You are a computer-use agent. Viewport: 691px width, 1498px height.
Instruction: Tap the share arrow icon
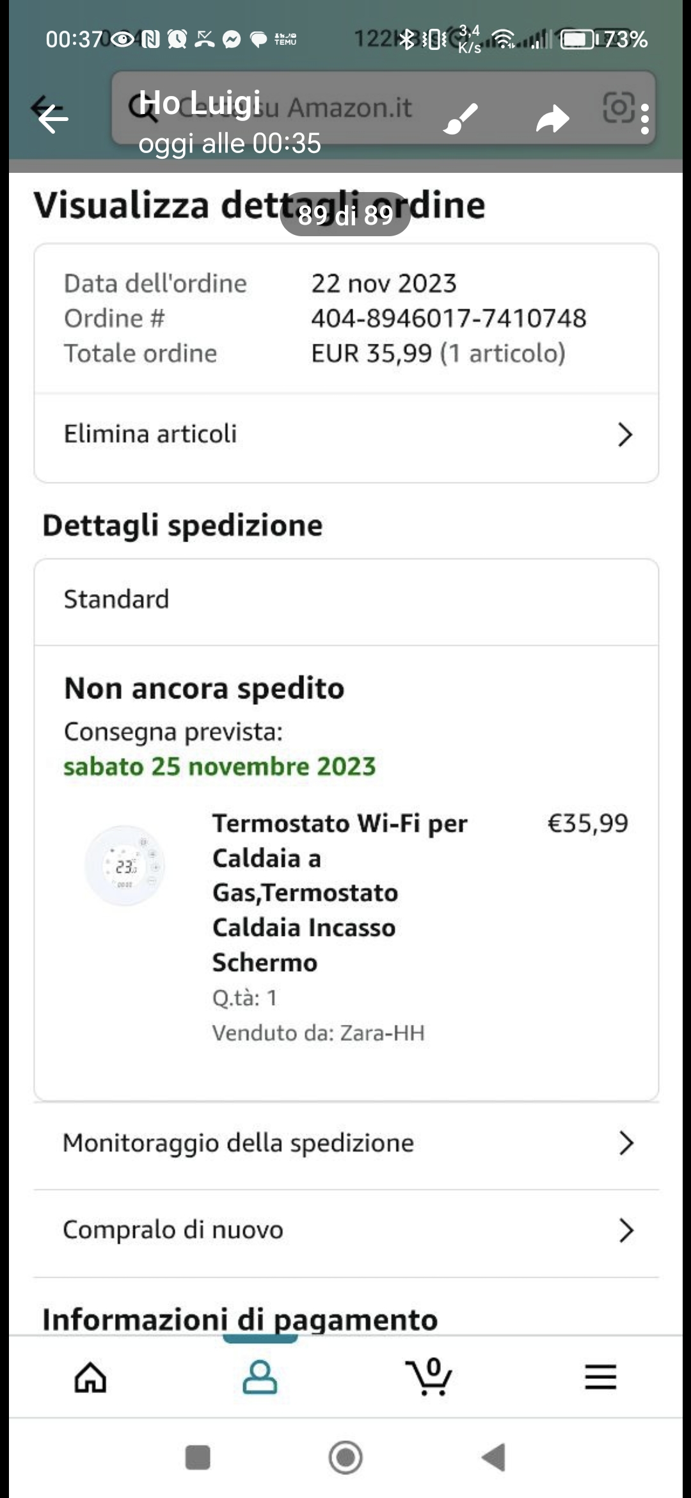click(553, 119)
